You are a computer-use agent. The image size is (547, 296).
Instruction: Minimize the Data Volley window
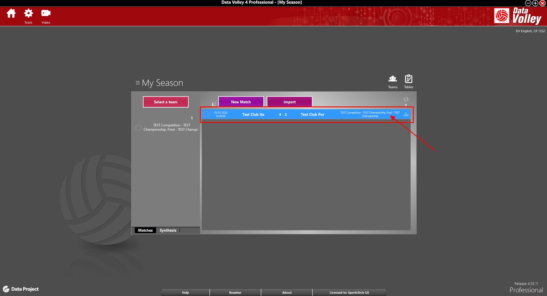click(x=528, y=3)
